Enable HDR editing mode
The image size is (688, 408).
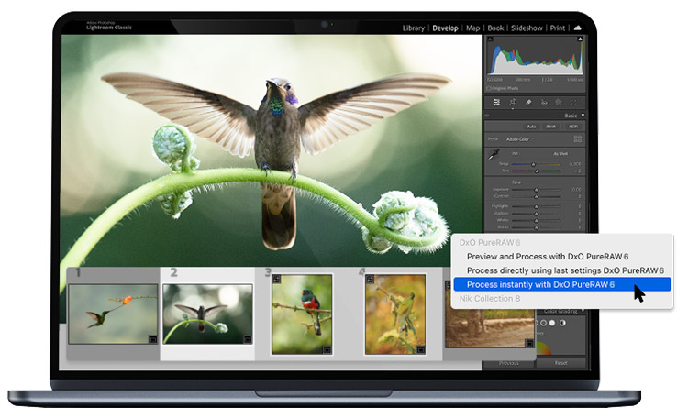click(573, 126)
